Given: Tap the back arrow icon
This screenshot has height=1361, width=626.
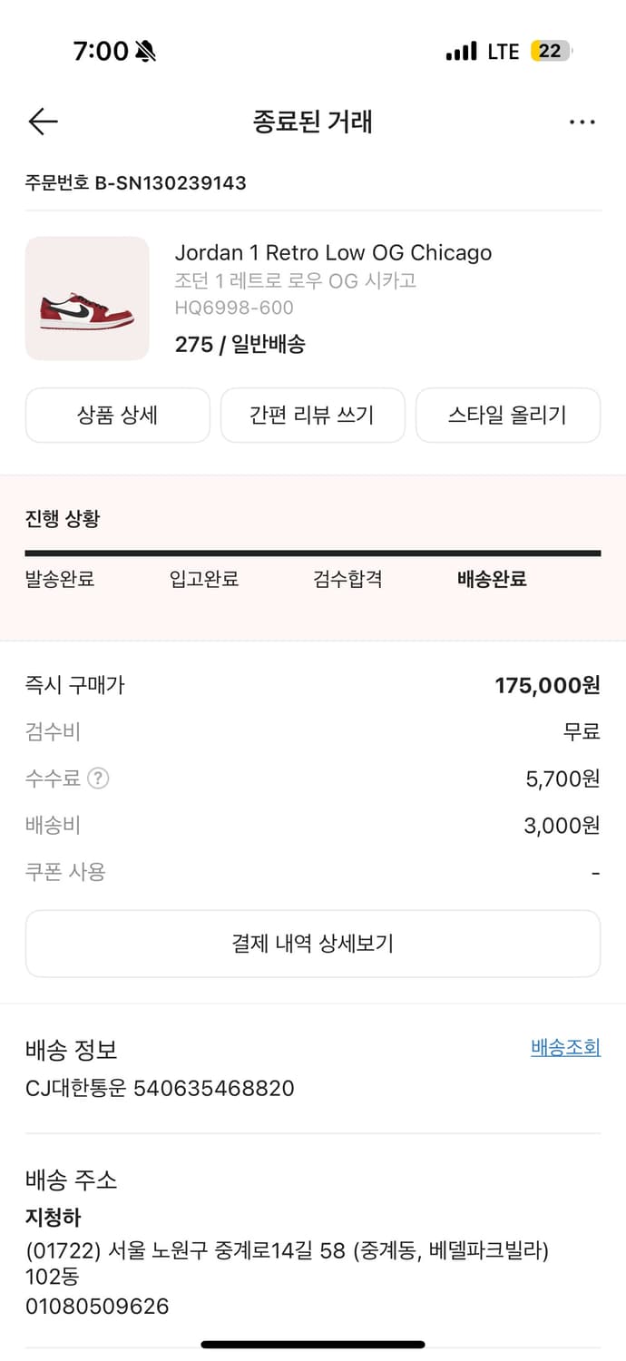Looking at the screenshot, I should [42, 121].
